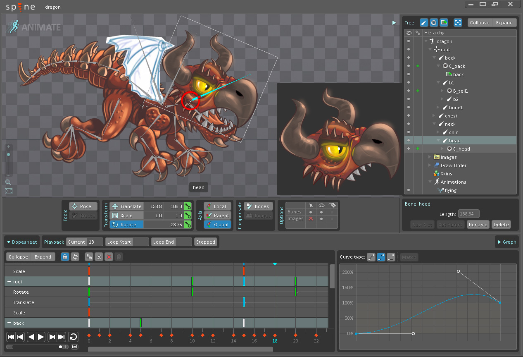Play animation backward

(x=31, y=337)
